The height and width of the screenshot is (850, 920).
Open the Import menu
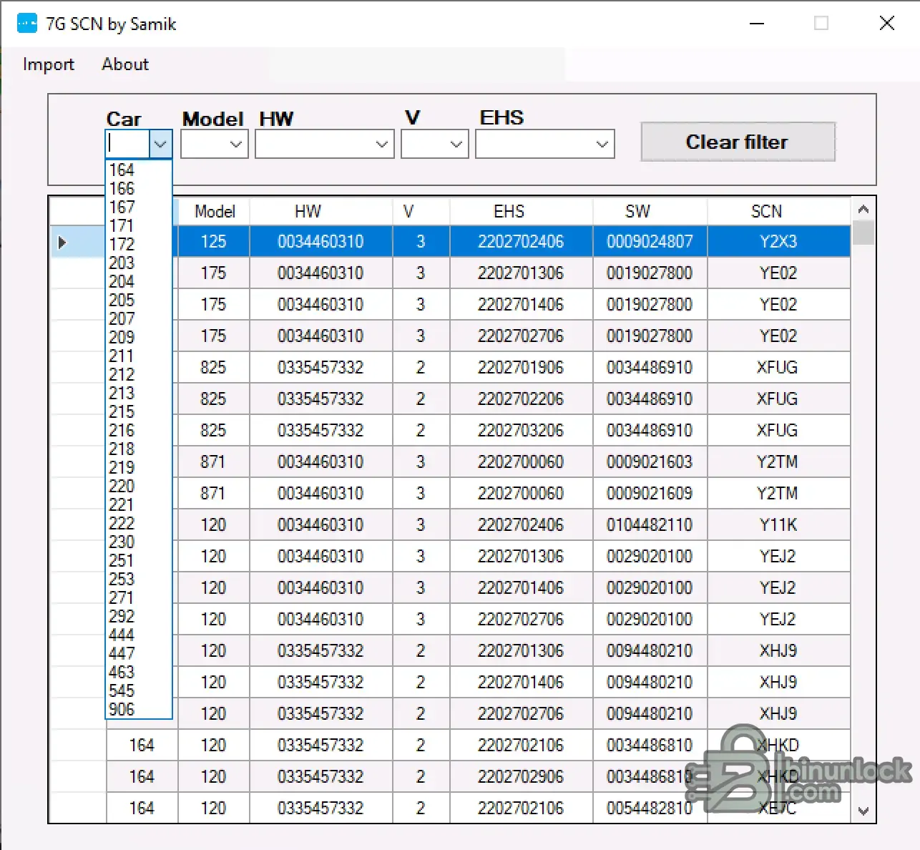pyautogui.click(x=48, y=64)
